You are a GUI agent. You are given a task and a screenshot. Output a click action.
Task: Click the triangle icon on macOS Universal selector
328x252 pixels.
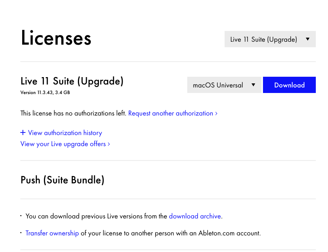(253, 85)
